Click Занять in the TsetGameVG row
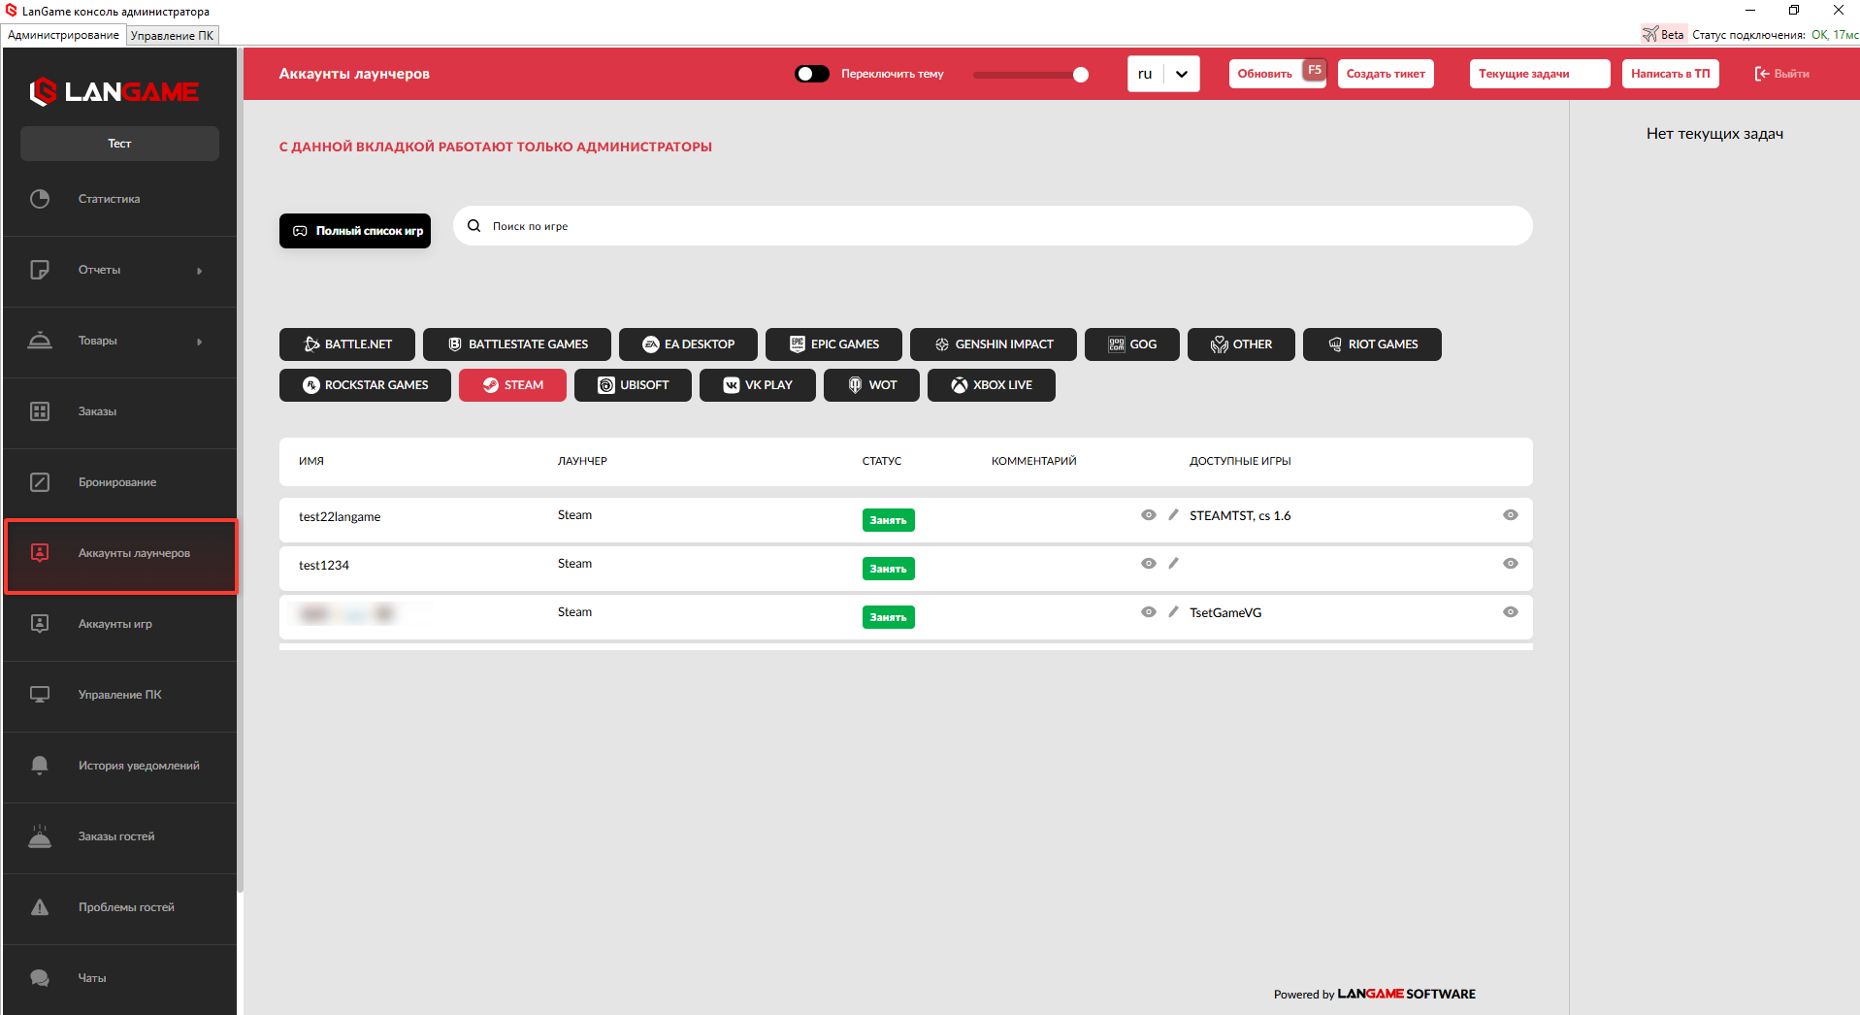The width and height of the screenshot is (1860, 1015). pos(889,617)
